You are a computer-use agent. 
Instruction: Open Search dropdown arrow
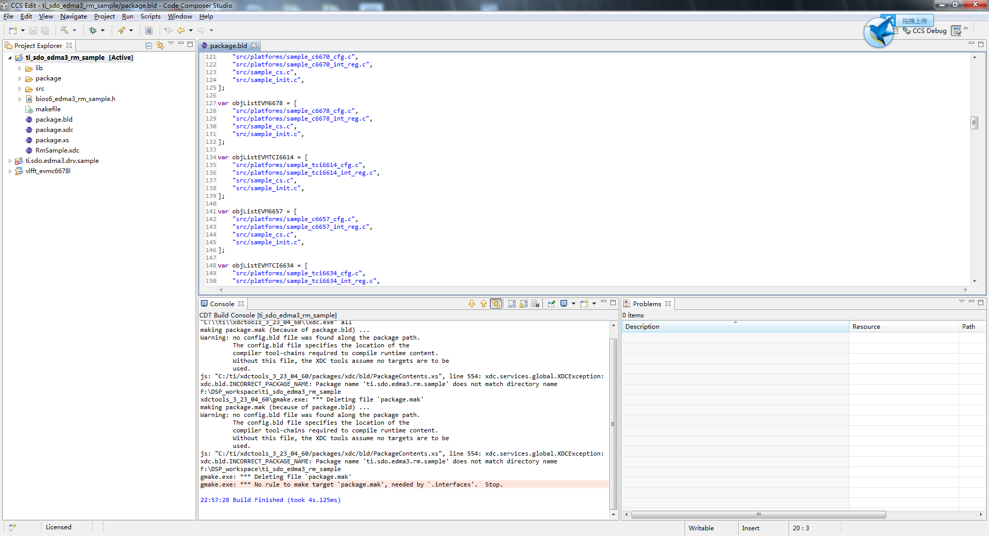coord(131,30)
